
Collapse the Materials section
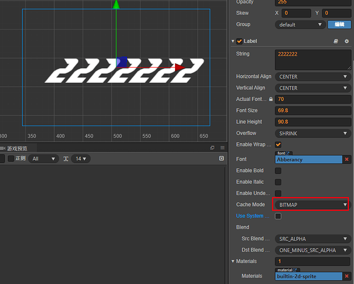coord(233,261)
